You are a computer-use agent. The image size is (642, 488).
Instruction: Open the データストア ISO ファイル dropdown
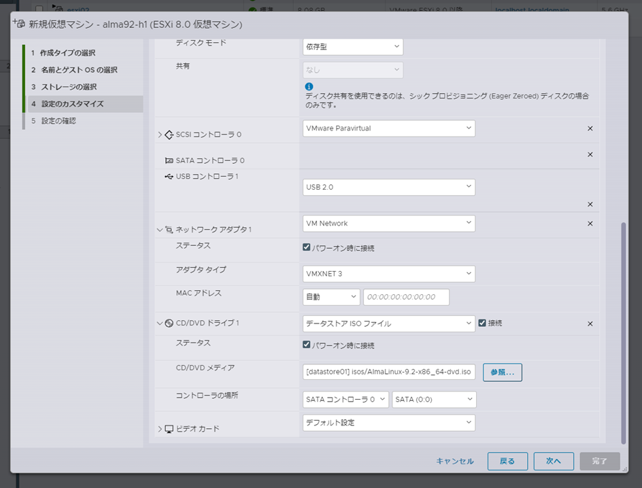point(389,324)
